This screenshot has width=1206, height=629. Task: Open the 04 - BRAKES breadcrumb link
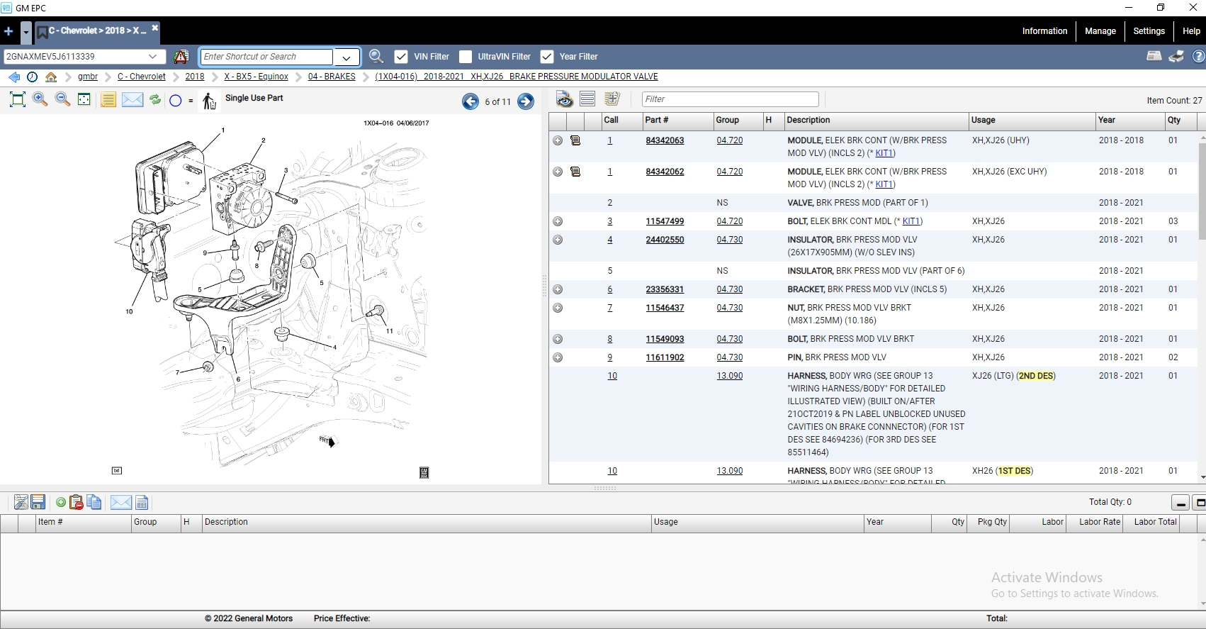tap(332, 77)
